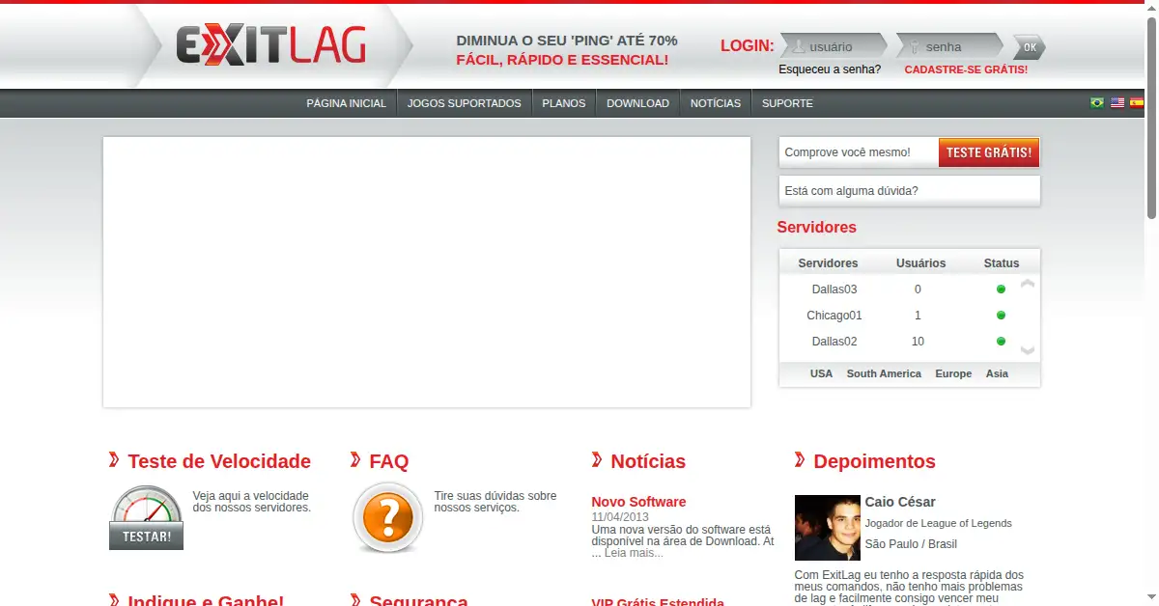1159x606 pixels.
Task: Go to PÁGINA INICIAL menu item
Action: (x=347, y=103)
